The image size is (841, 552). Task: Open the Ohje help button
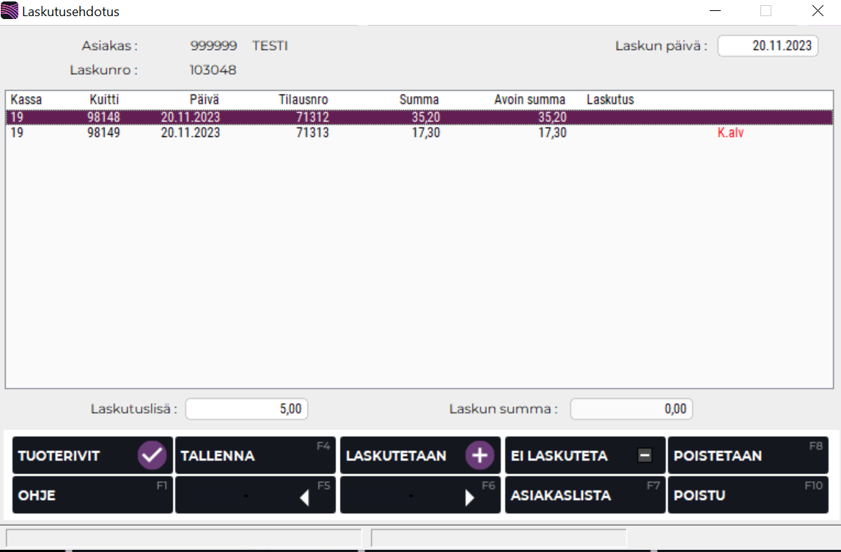point(92,496)
